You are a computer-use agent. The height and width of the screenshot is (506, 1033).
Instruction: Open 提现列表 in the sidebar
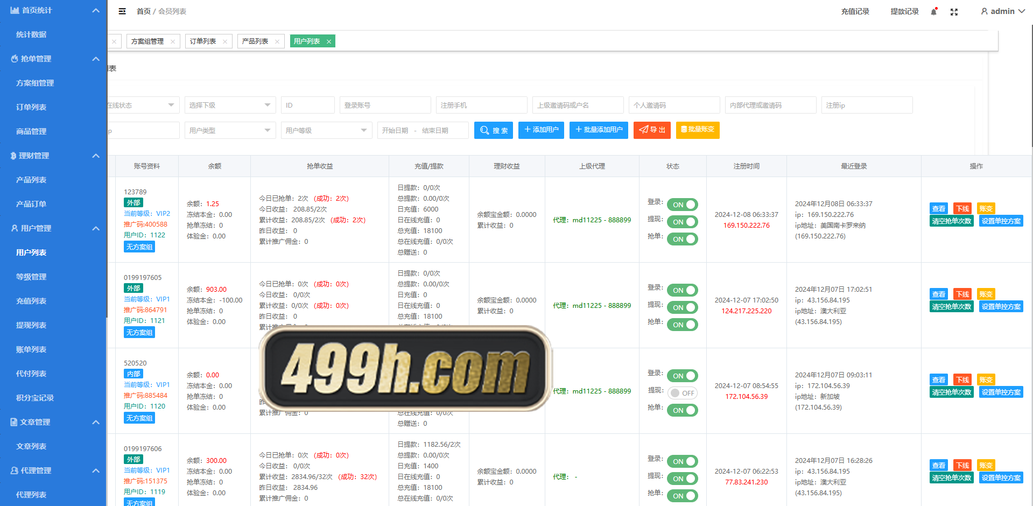[31, 325]
